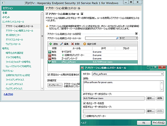Click the properties window title bar icon
Image resolution: width=167 pixels, height=126 pixels.
click(x=3, y=3)
